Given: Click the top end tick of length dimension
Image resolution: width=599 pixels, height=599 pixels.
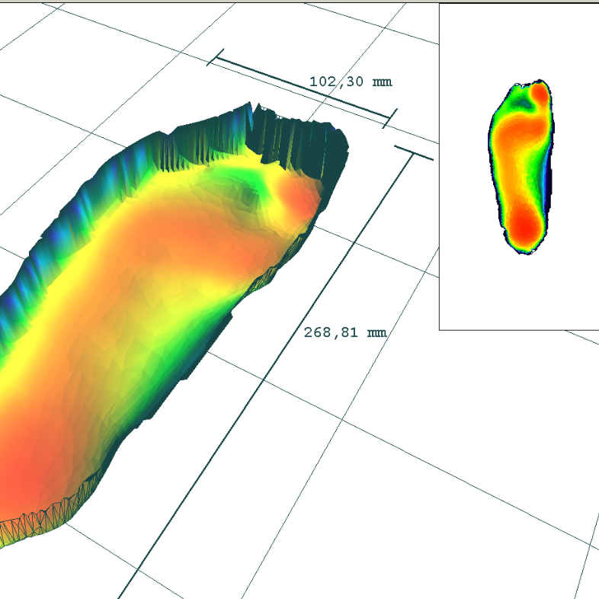Looking at the screenshot, I should pos(414,153).
